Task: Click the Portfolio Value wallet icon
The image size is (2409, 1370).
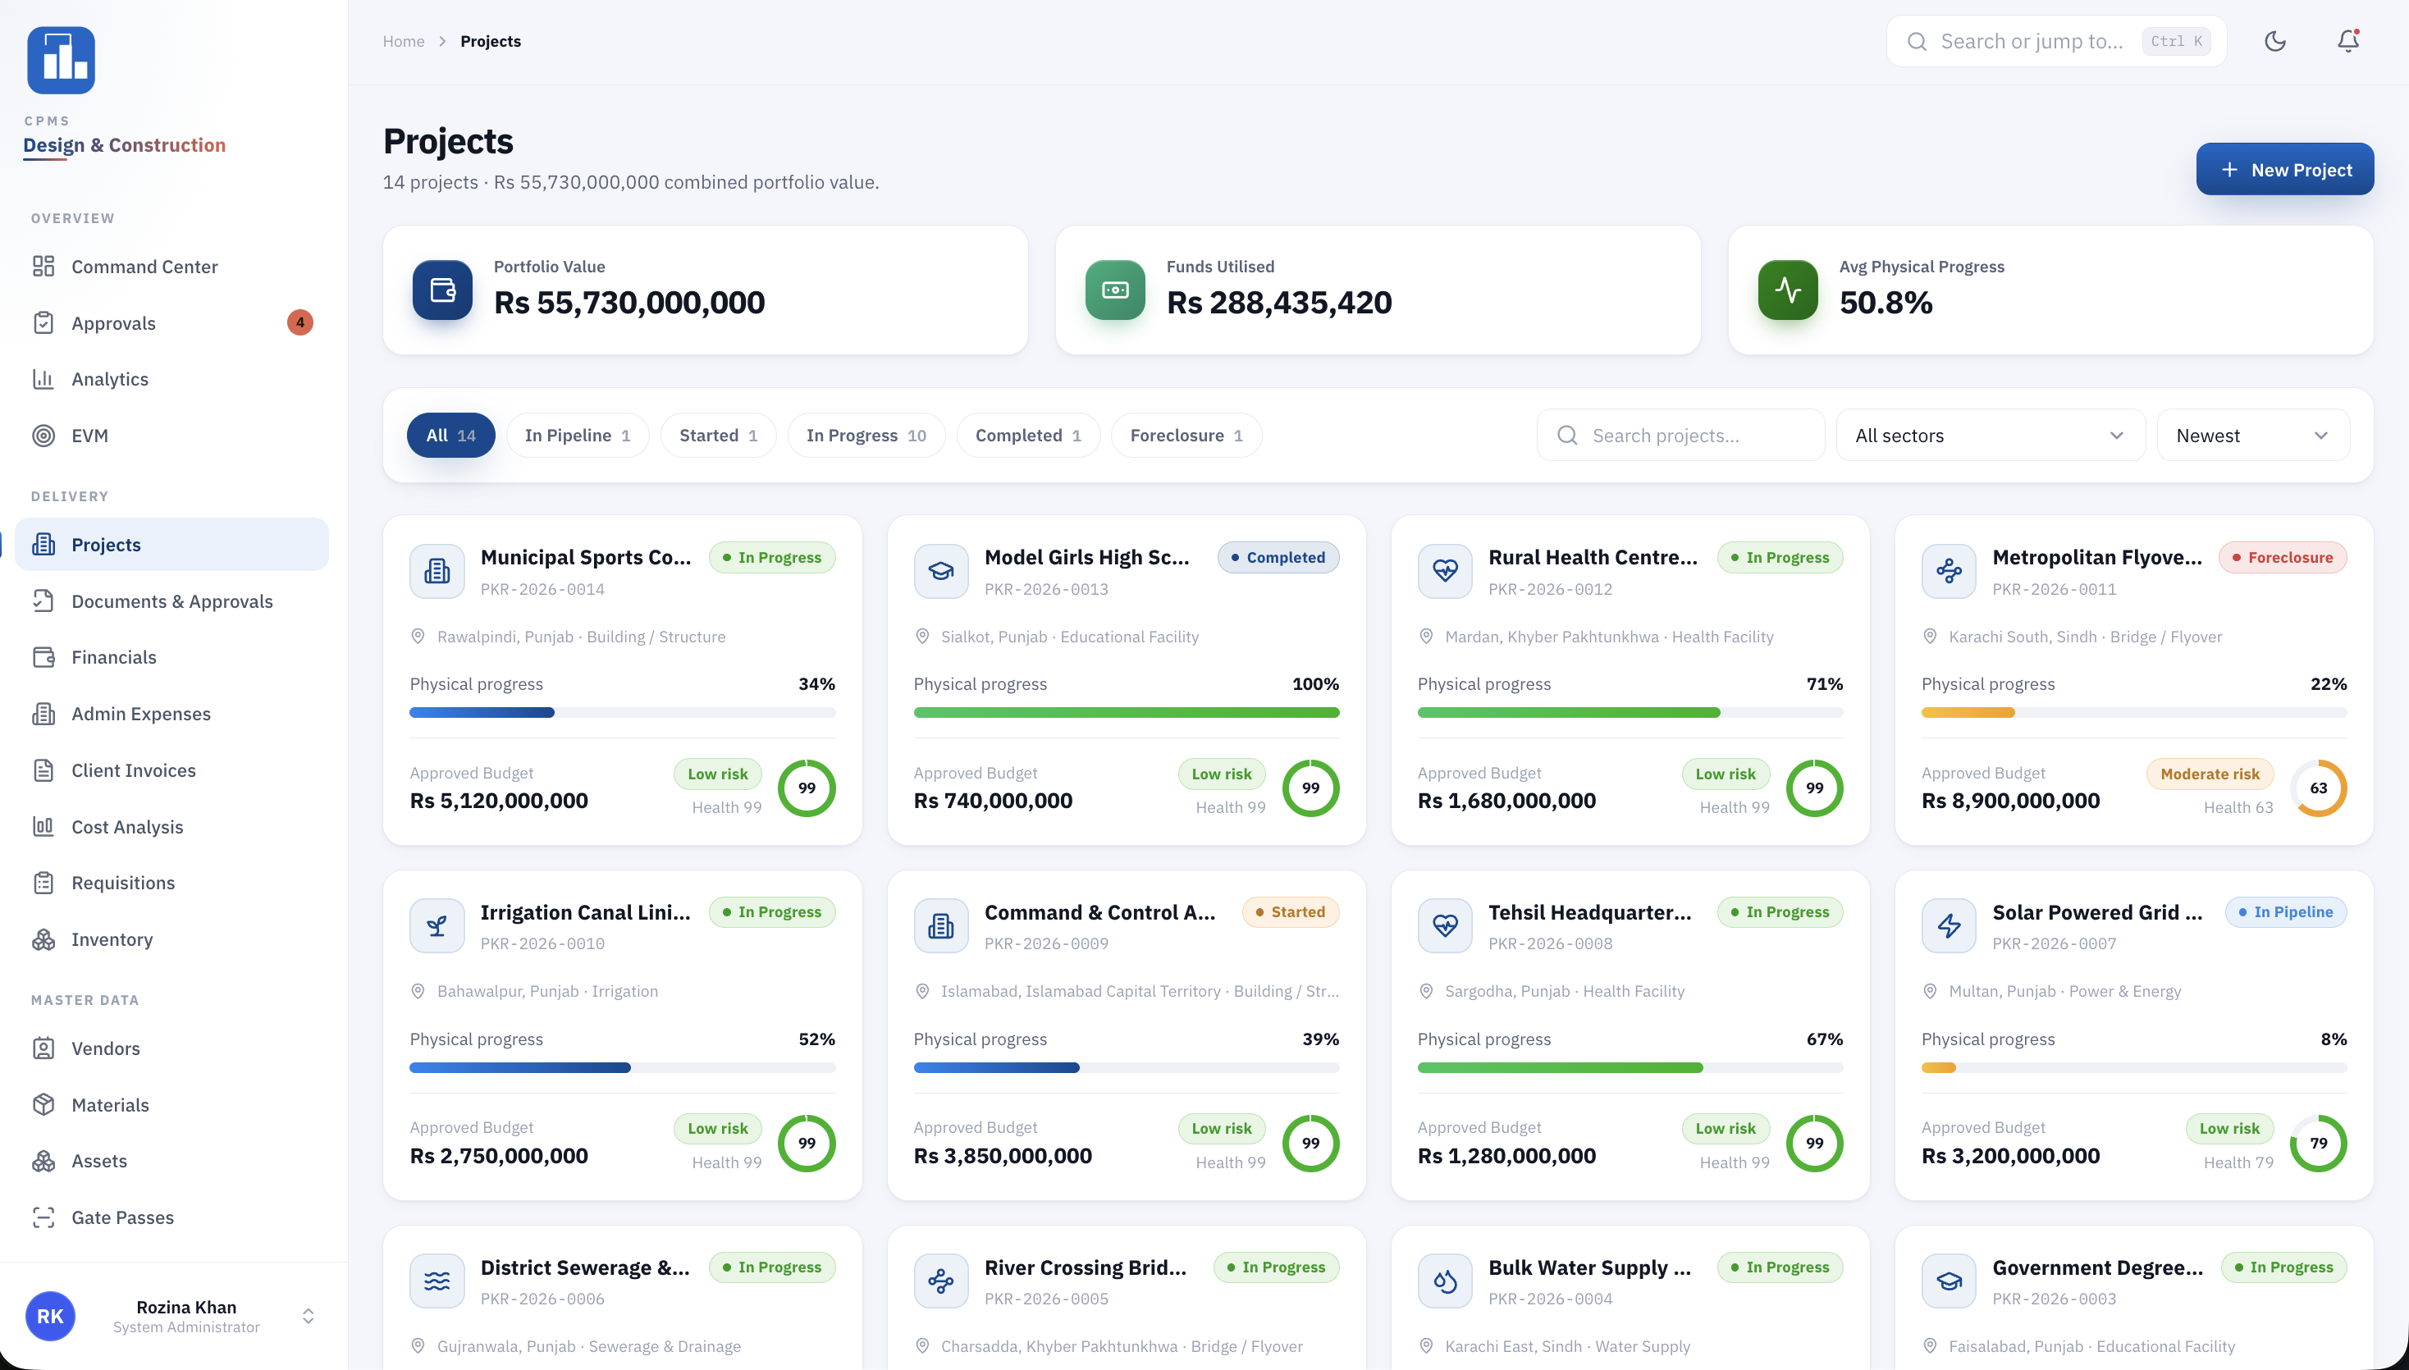Action: tap(442, 290)
